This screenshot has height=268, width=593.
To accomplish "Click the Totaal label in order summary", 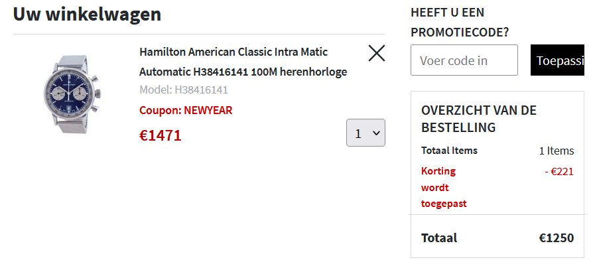I will tap(439, 237).
